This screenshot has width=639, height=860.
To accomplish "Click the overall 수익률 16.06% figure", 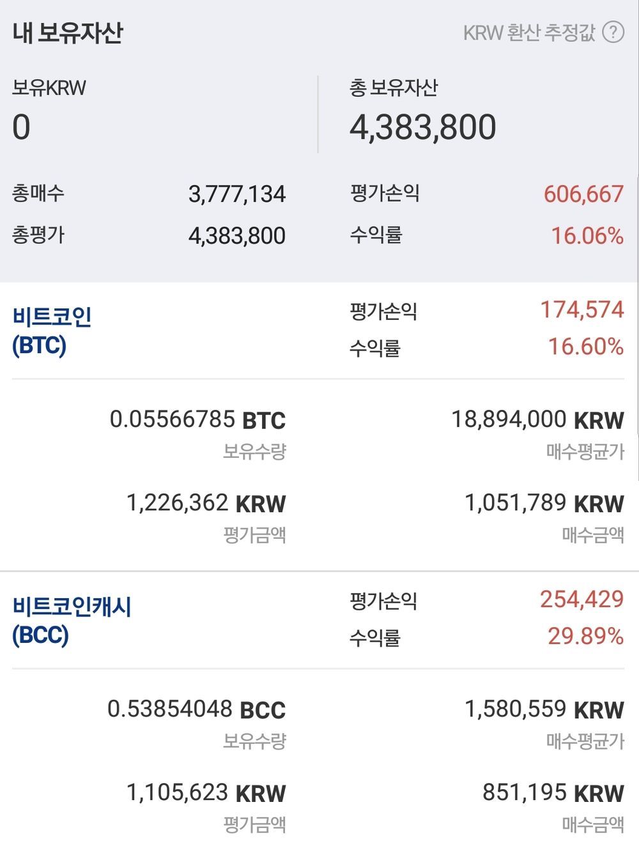I will pos(587,236).
